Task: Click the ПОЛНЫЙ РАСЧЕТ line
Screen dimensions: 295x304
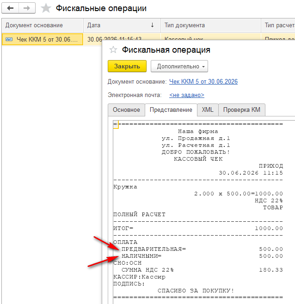Action: click(x=139, y=214)
